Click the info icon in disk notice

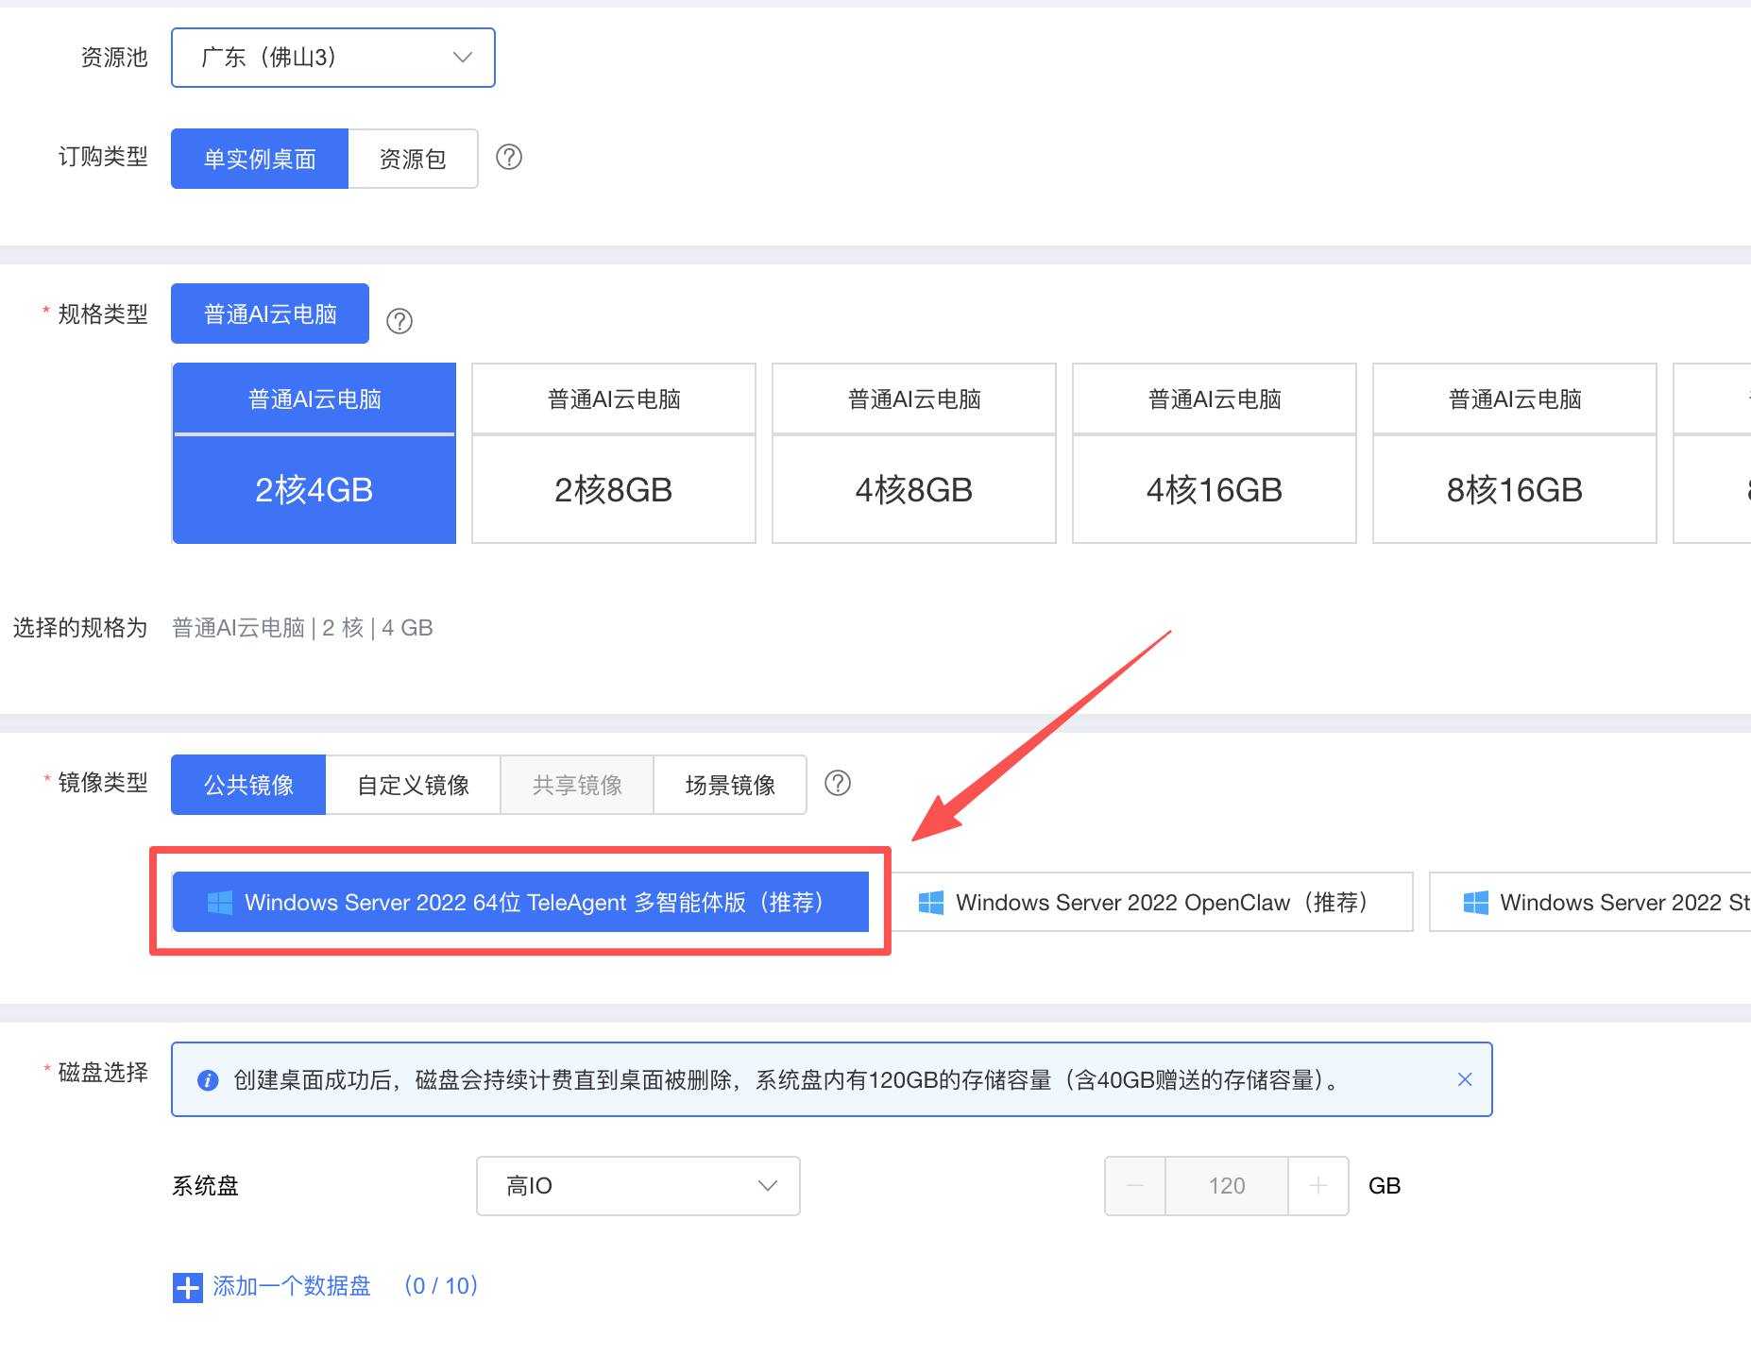[x=208, y=1080]
